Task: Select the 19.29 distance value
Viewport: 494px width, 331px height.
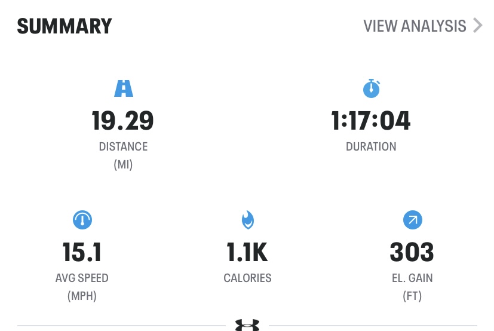Action: pyautogui.click(x=122, y=121)
